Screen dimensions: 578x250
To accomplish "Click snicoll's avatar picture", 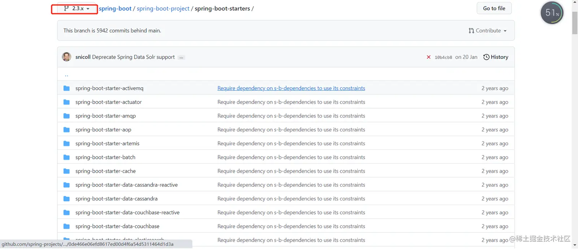I will tap(67, 57).
